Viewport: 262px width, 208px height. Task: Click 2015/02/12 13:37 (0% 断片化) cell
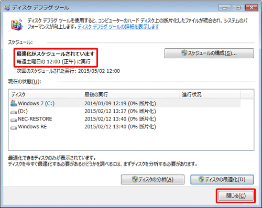[120, 111]
